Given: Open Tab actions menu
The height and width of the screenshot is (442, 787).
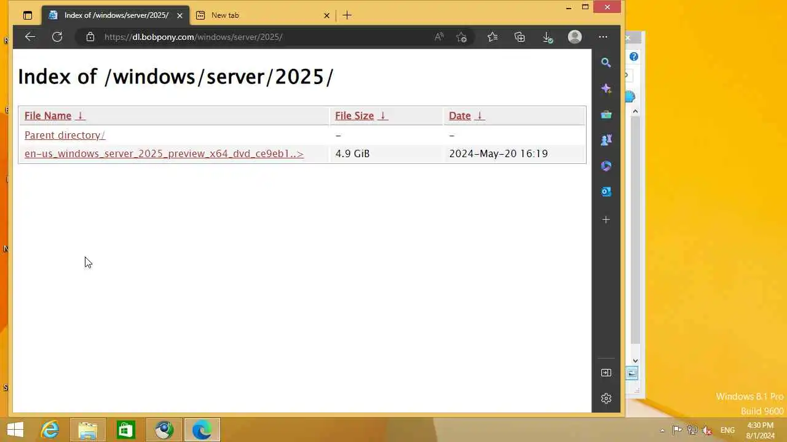Looking at the screenshot, I should click(x=28, y=15).
